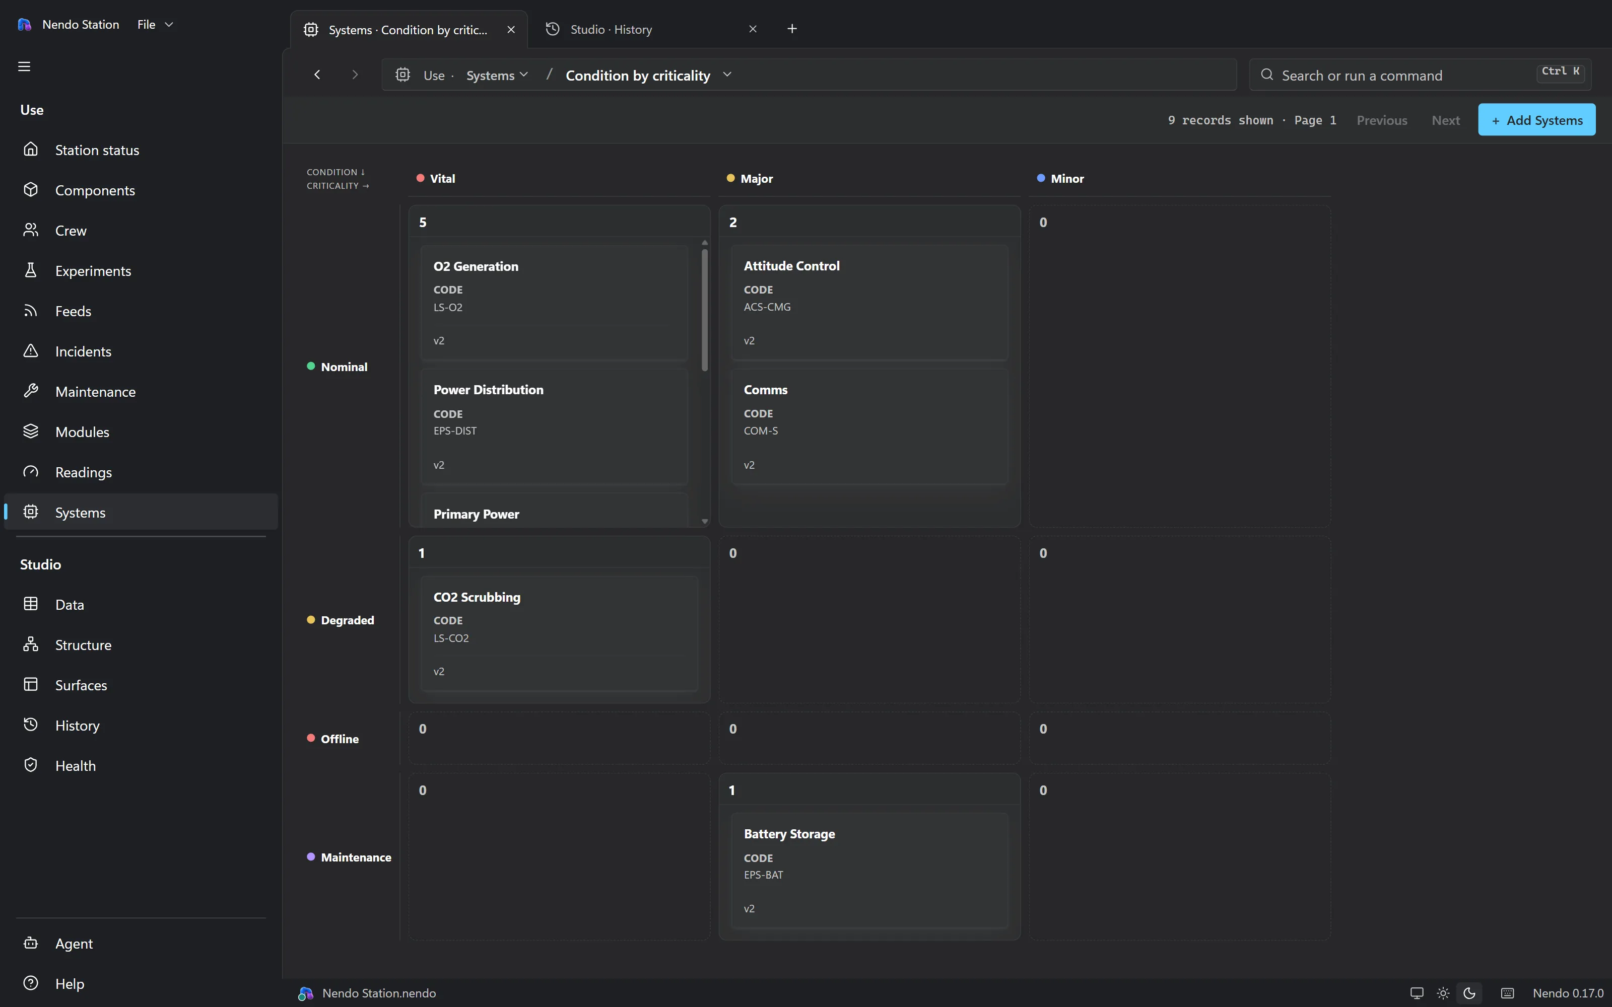Select system theme monitor icon
The height and width of the screenshot is (1007, 1612).
coord(1417,993)
